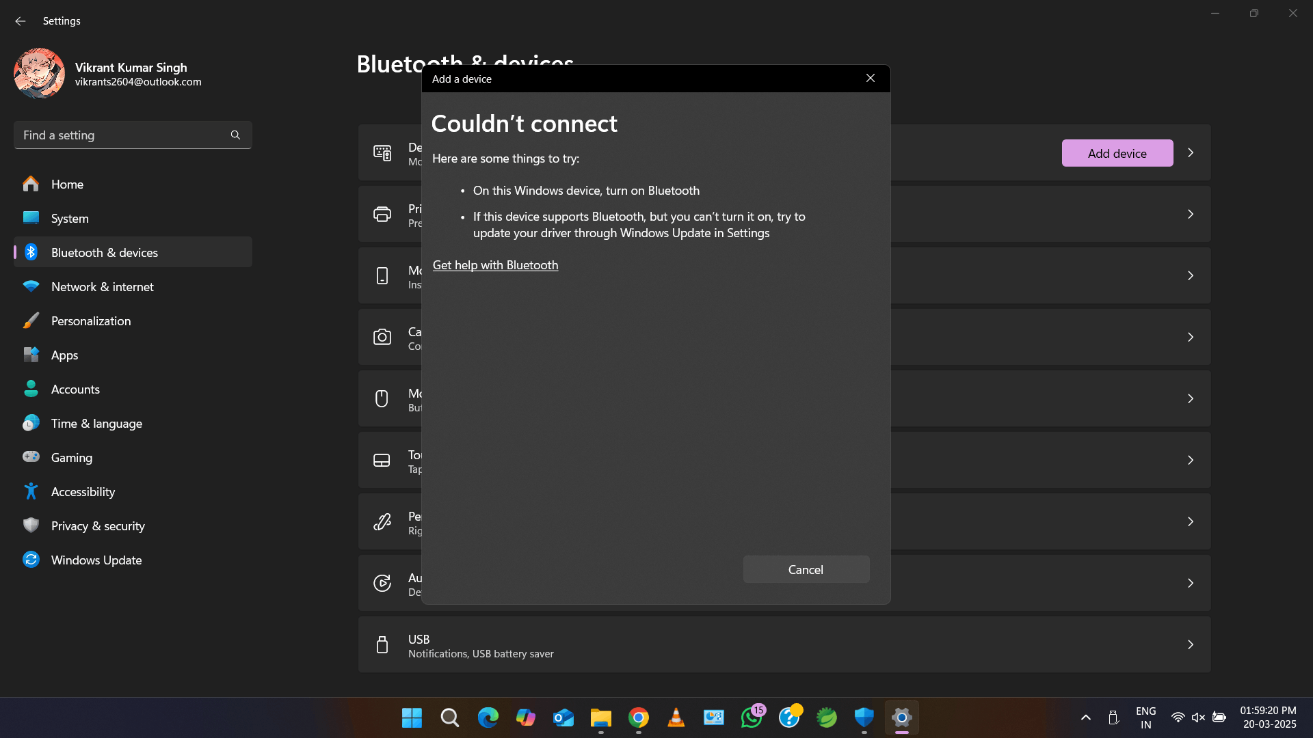Click the Accessibility figure icon
The image size is (1313, 738).
click(x=31, y=491)
